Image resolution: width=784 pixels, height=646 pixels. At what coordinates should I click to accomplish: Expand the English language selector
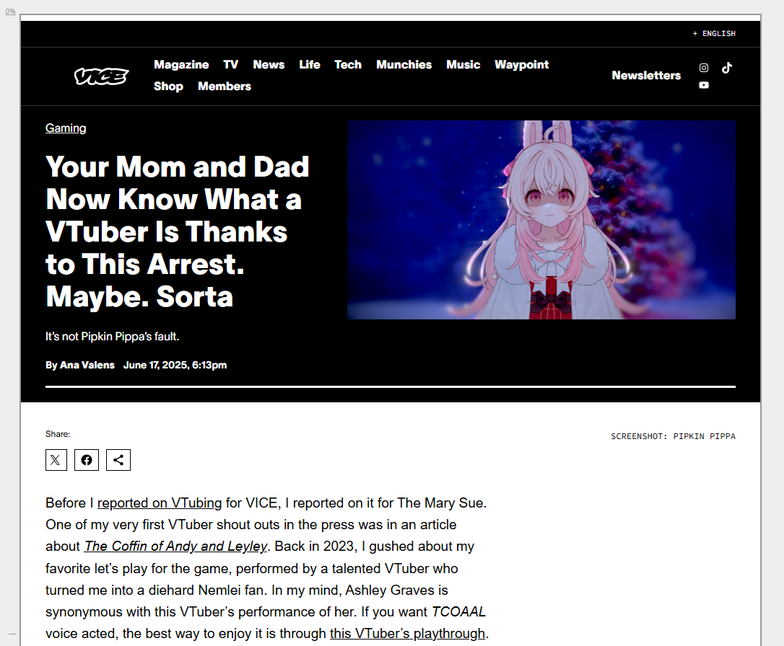[714, 33]
